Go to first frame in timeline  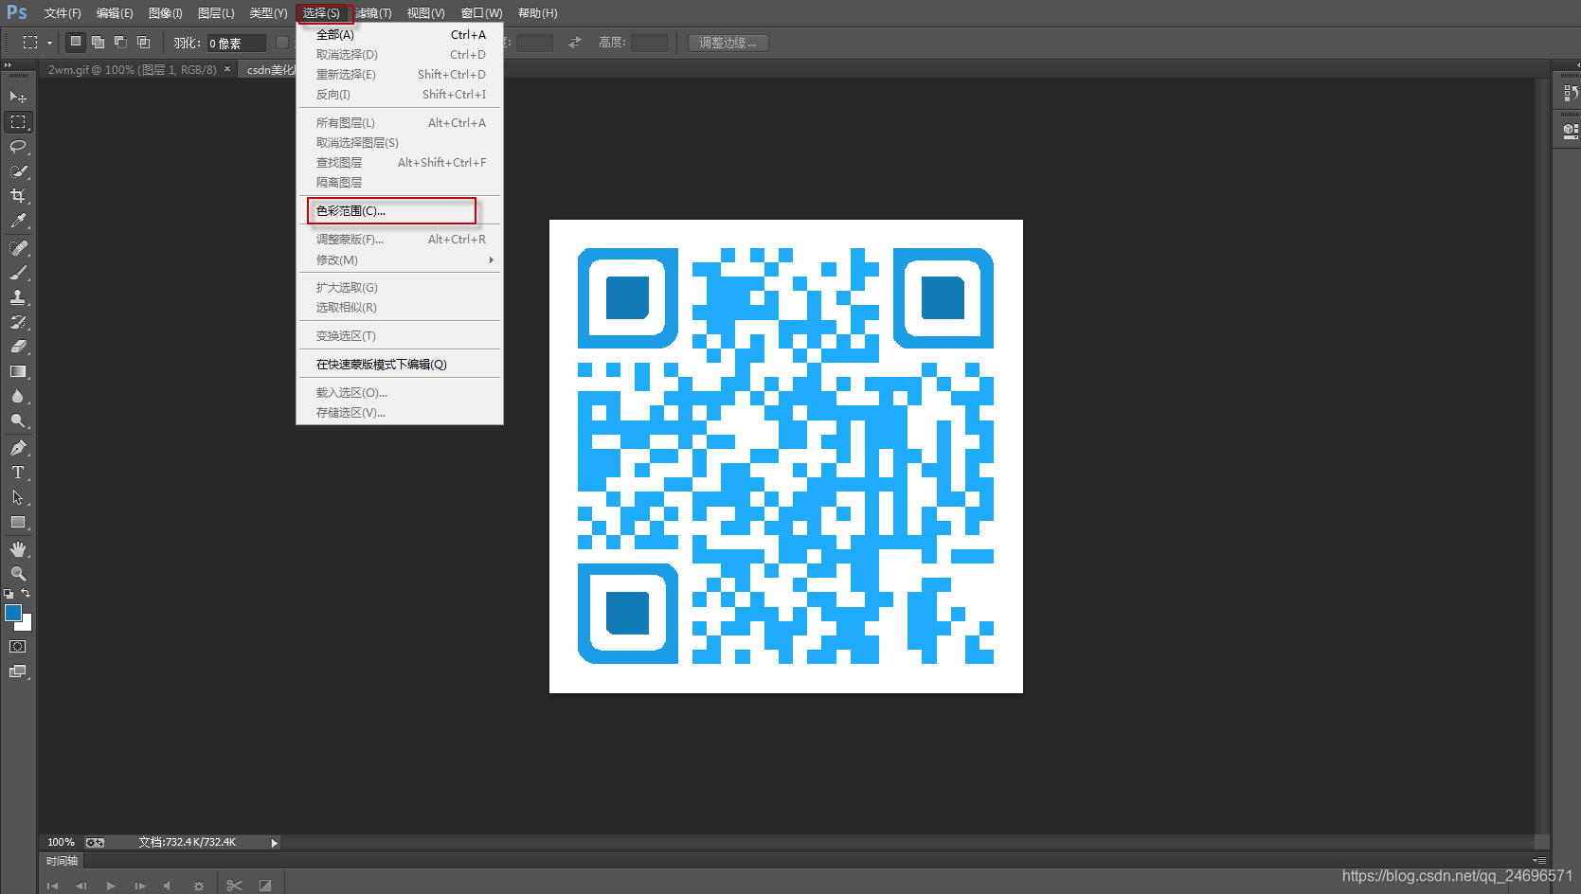(x=53, y=885)
